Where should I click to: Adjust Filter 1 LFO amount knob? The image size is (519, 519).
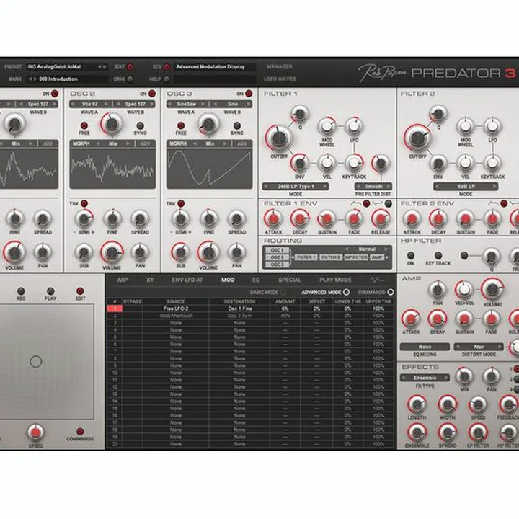[354, 125]
